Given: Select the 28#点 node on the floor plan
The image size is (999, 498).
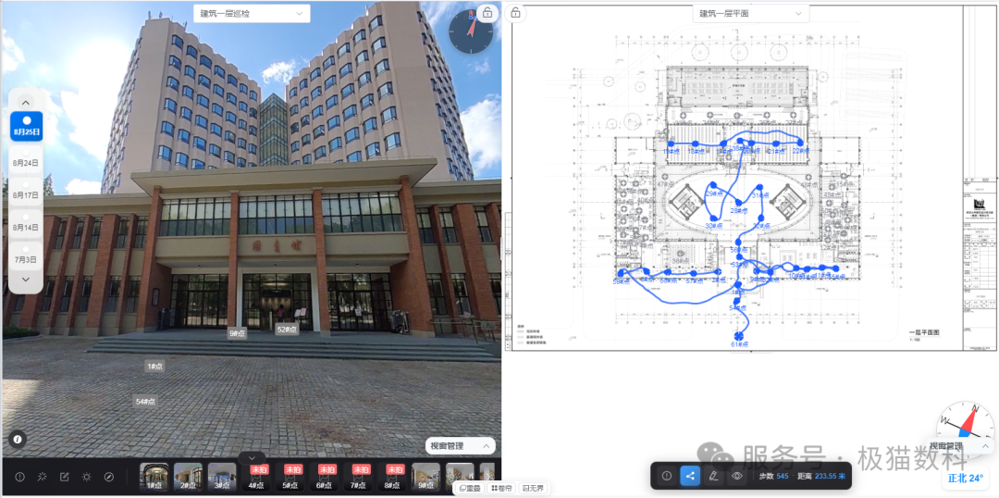Looking at the screenshot, I should point(738,203).
